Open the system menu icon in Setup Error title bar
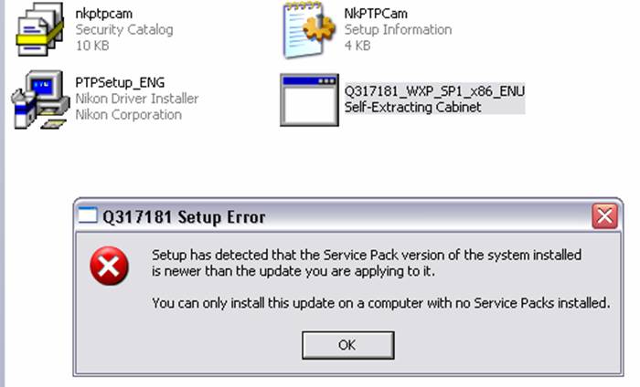This screenshot has height=387, width=640. point(88,216)
